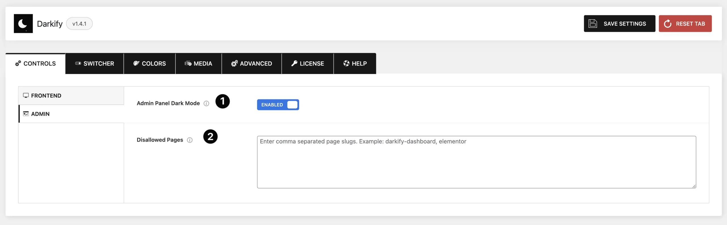Click the Darkify title text
The image size is (727, 225).
tap(50, 24)
